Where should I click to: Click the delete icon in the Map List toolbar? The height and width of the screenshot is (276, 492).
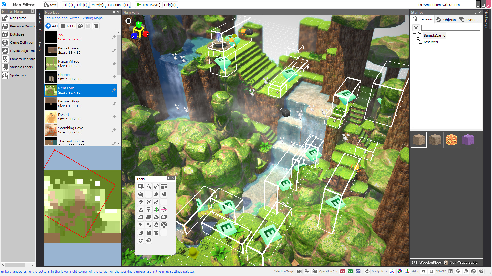[96, 26]
